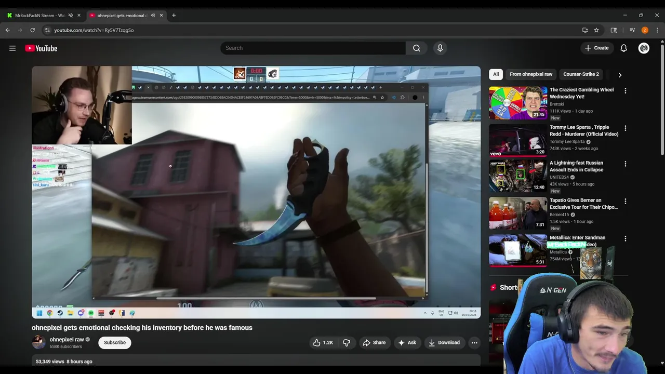665x374 pixels.
Task: Open Berner415 channel name in recommendations
Action: tap(559, 215)
